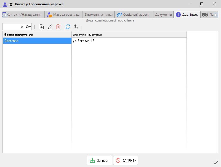Image resolution: width=221 pixels, height=167 pixels.
Task: Select the Документи tab
Action: 163,15
